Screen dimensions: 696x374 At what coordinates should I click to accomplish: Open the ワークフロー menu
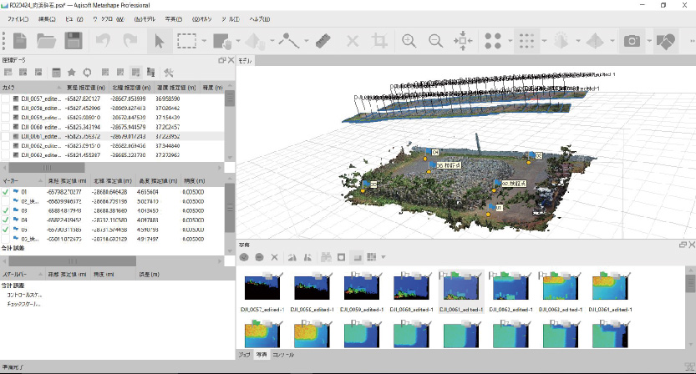(x=109, y=19)
